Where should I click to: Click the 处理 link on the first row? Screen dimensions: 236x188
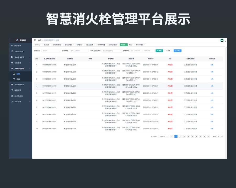pos(212,64)
